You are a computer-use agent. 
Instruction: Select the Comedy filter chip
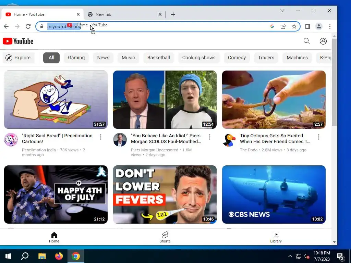(x=237, y=58)
